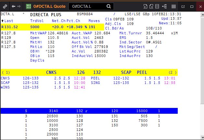
Task: Click the BSM9884 code
Action: 85,14
